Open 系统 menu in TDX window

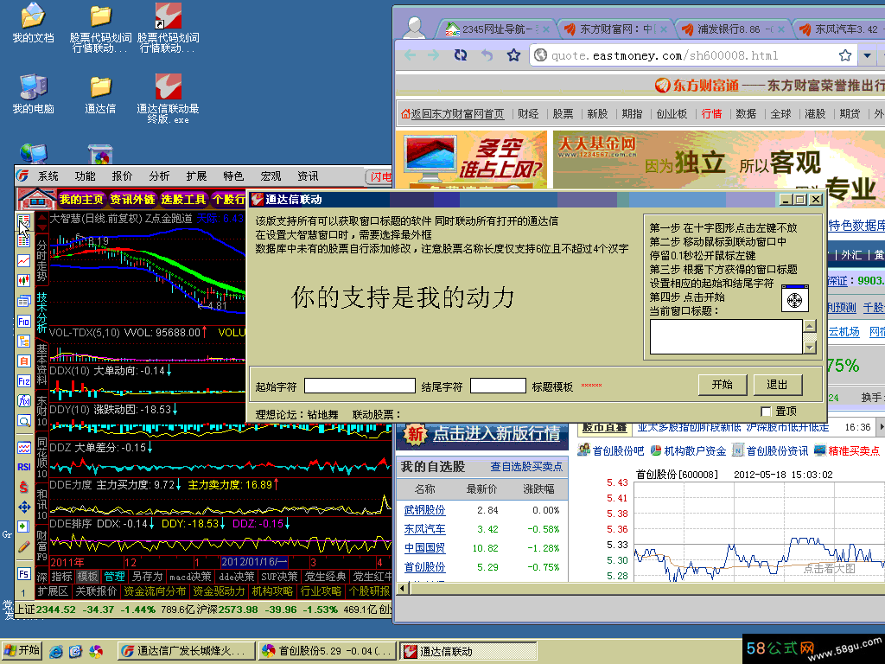pyautogui.click(x=48, y=176)
